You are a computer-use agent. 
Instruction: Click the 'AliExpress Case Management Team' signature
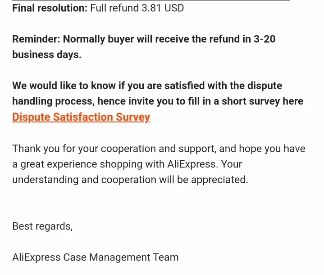pos(95,257)
